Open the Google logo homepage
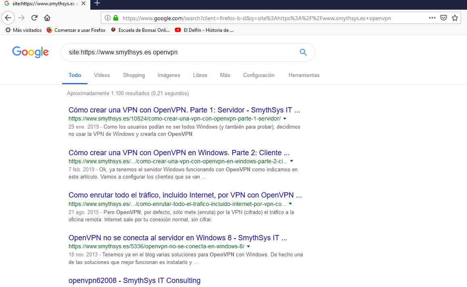467x287 pixels. pyautogui.click(x=31, y=52)
